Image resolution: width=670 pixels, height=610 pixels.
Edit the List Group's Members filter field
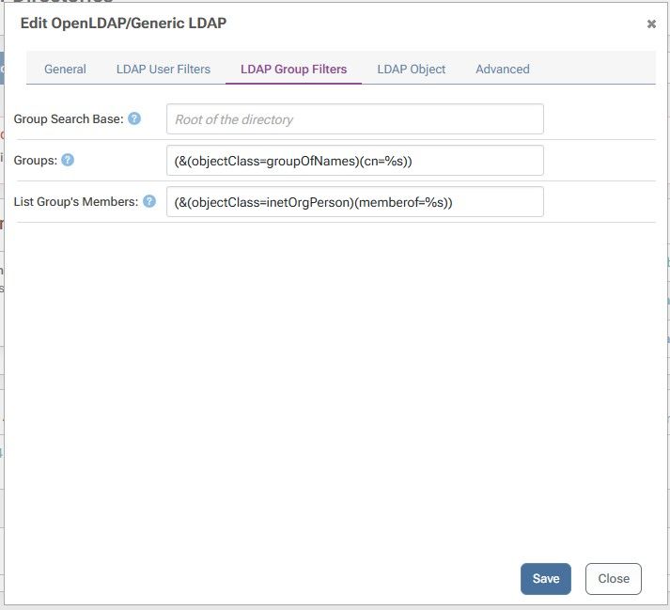coord(355,202)
